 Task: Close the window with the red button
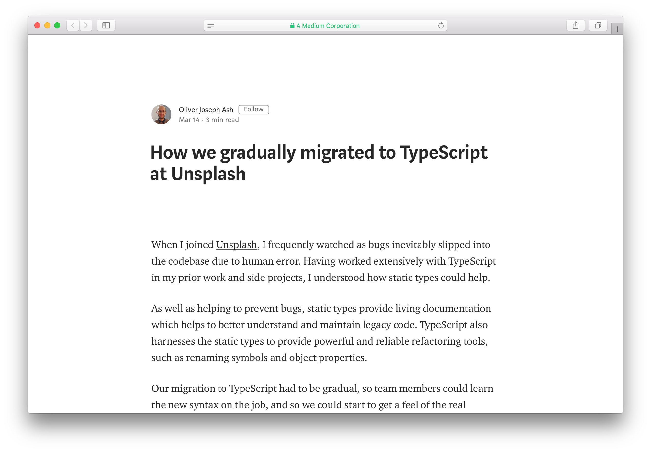coord(37,25)
